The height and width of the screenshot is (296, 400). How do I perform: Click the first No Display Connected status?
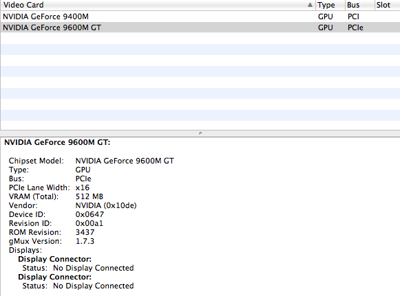[94, 268]
